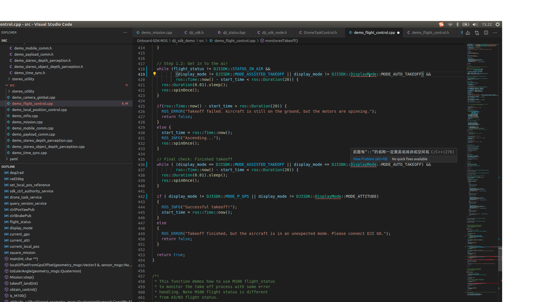Click src in the breadcrumb path
This screenshot has width=538, height=302.
click(x=201, y=41)
